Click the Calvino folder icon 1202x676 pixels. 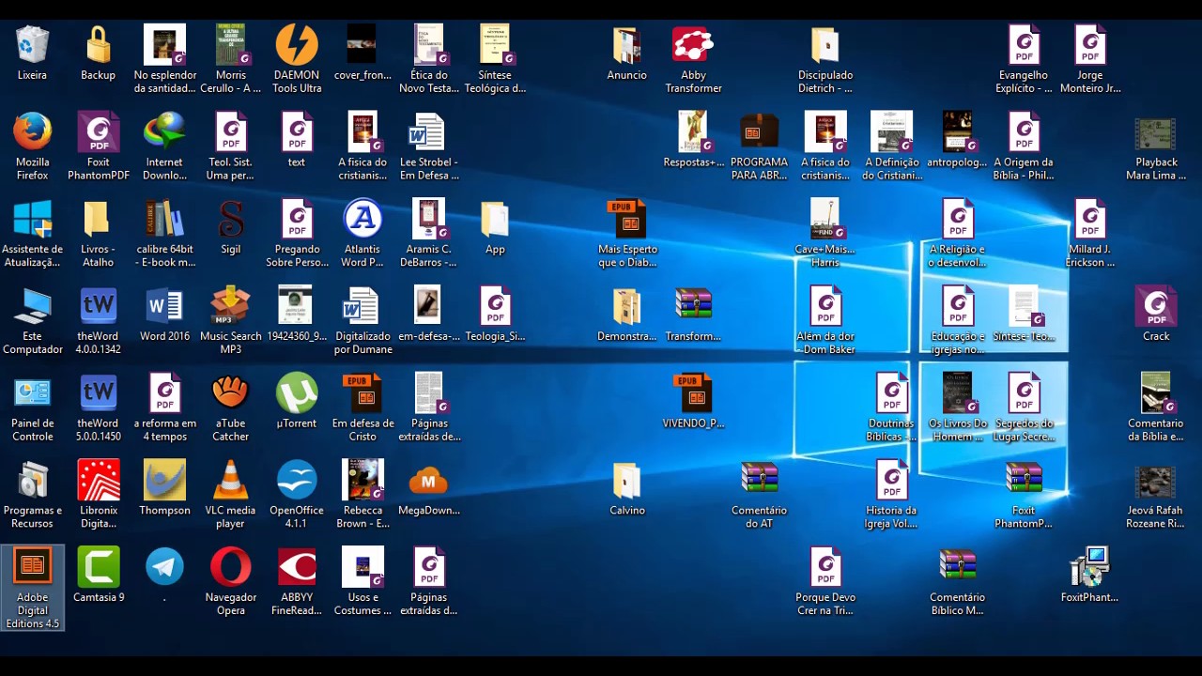coord(626,481)
